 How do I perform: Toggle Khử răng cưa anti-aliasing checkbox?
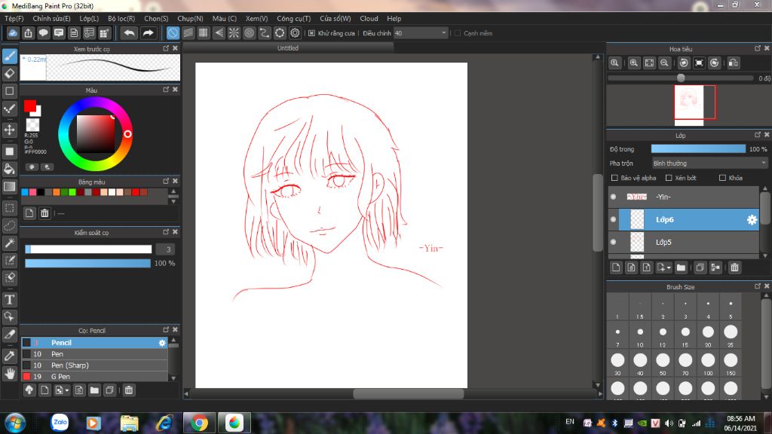[x=311, y=33]
